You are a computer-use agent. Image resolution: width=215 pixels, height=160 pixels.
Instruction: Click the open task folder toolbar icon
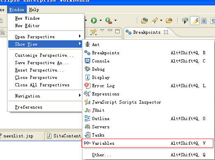click(169, 21)
